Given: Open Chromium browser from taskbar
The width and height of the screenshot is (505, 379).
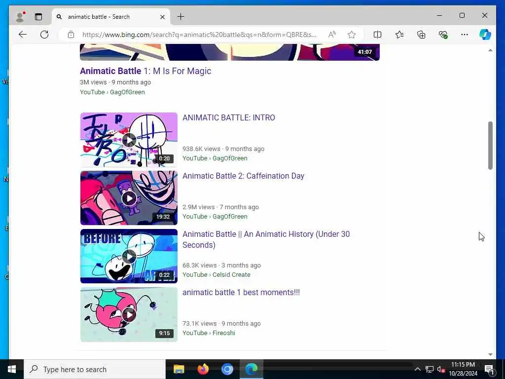Looking at the screenshot, I should coord(227,369).
